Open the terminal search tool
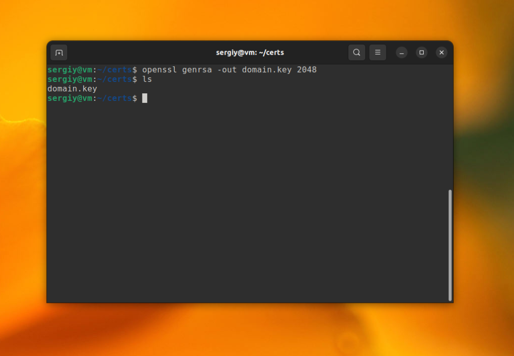The width and height of the screenshot is (514, 356). click(x=357, y=52)
